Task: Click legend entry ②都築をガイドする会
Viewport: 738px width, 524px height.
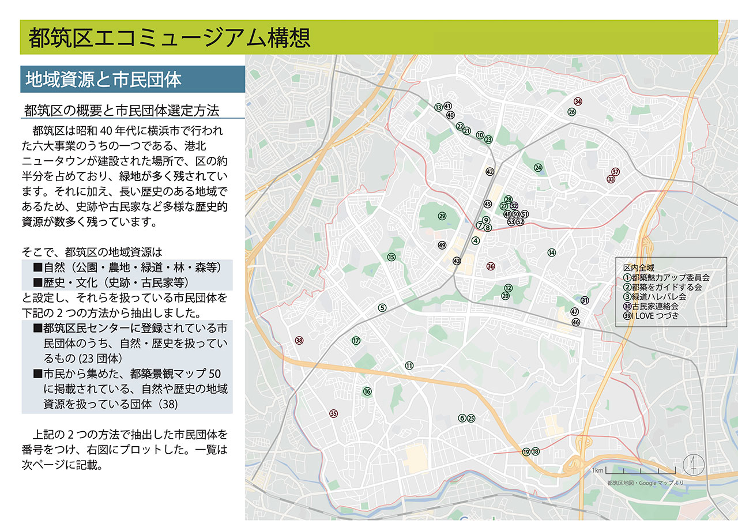Action: pyautogui.click(x=662, y=287)
